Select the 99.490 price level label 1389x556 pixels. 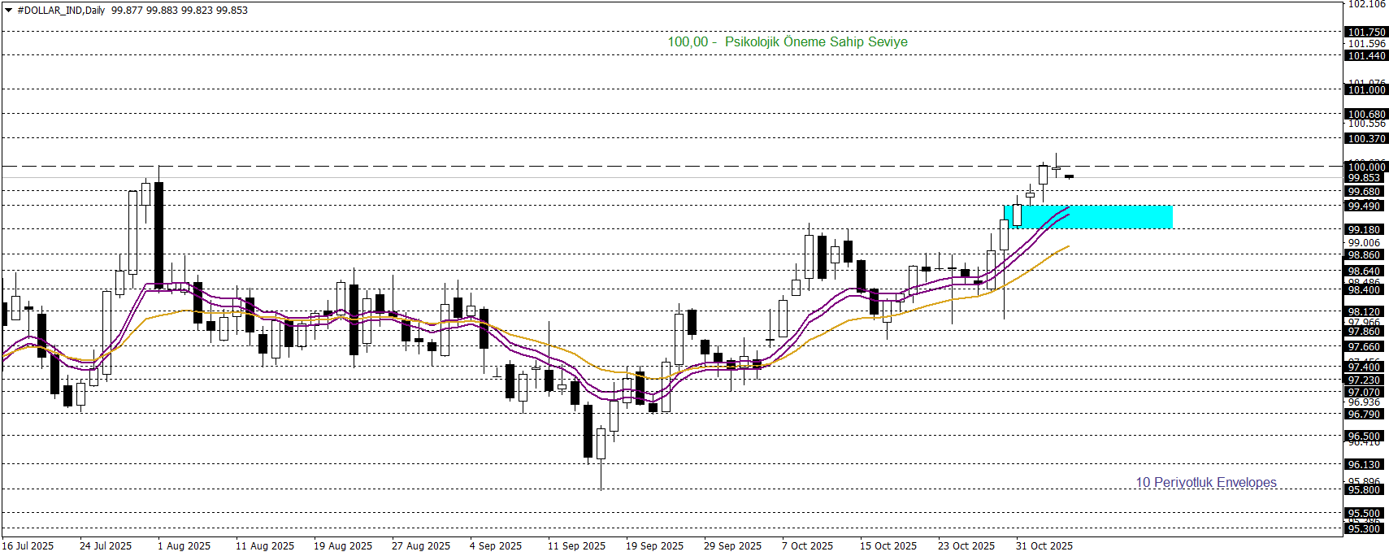(x=1365, y=206)
